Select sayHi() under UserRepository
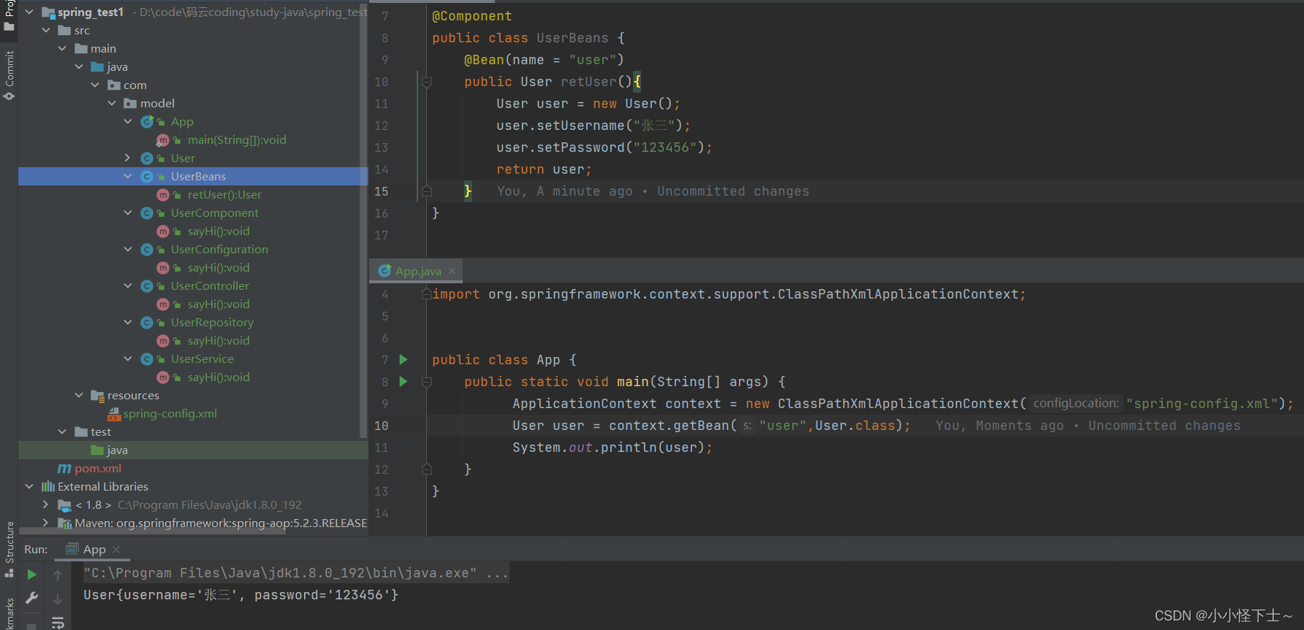1304x630 pixels. 219,341
